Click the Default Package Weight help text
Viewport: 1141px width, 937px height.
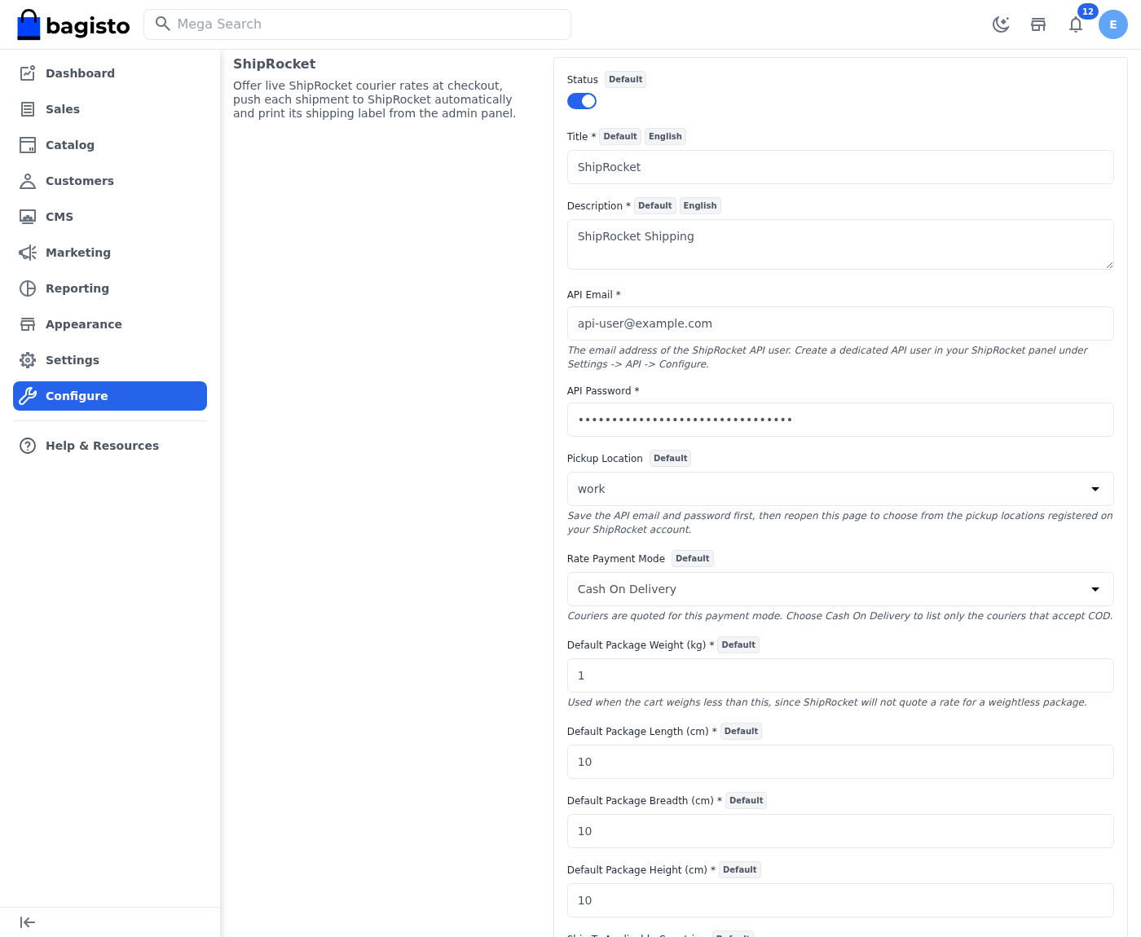click(826, 702)
